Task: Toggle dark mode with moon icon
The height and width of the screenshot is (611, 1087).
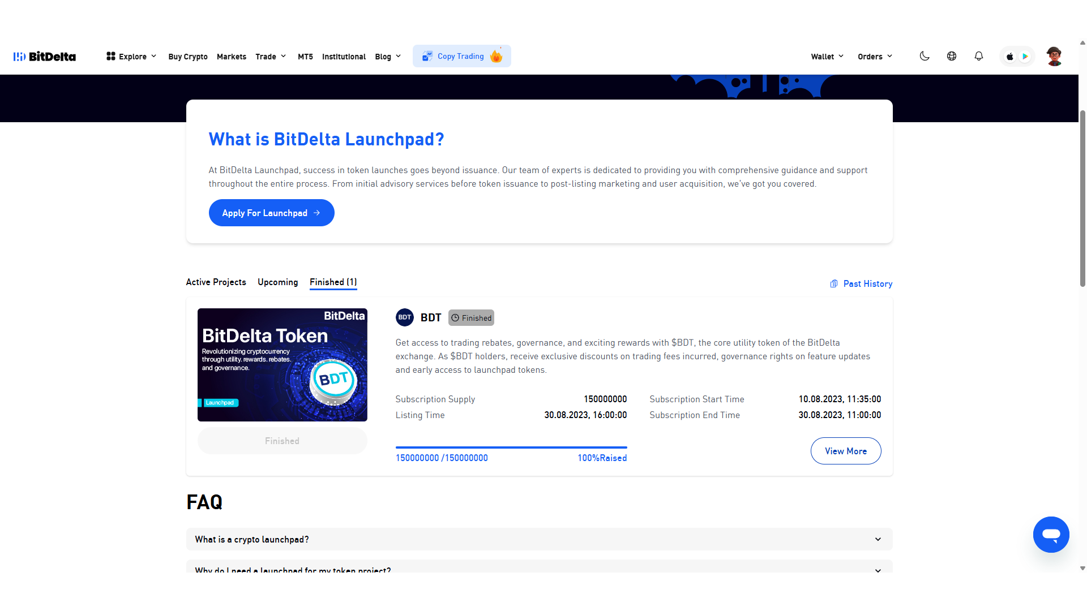Action: (925, 56)
